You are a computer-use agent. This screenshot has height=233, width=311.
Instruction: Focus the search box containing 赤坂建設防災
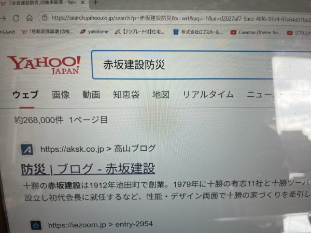[x=201, y=65]
